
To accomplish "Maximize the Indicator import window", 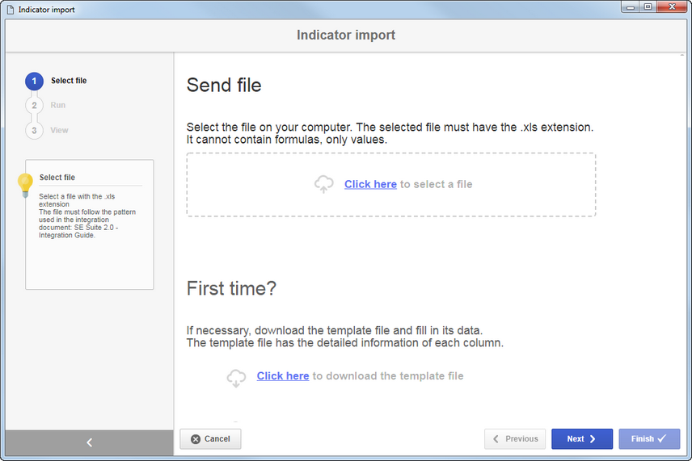I will tap(648, 6).
